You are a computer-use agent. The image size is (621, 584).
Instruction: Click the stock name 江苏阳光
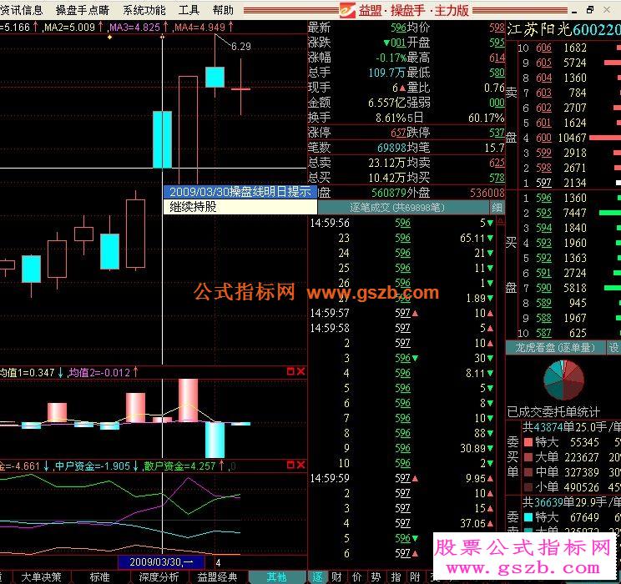tap(539, 29)
